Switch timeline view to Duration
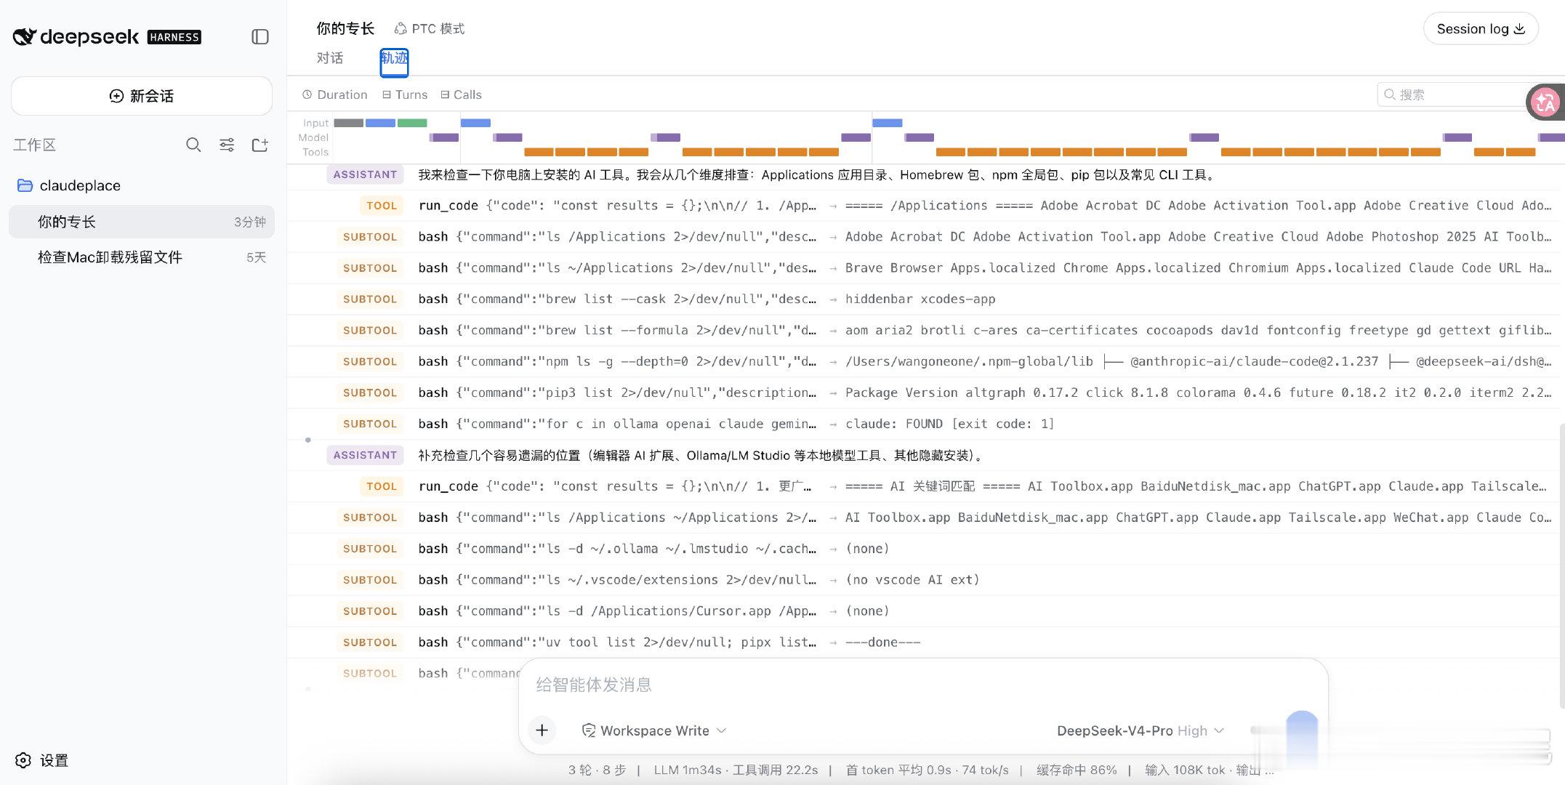Image resolution: width=1565 pixels, height=785 pixels. click(x=335, y=94)
